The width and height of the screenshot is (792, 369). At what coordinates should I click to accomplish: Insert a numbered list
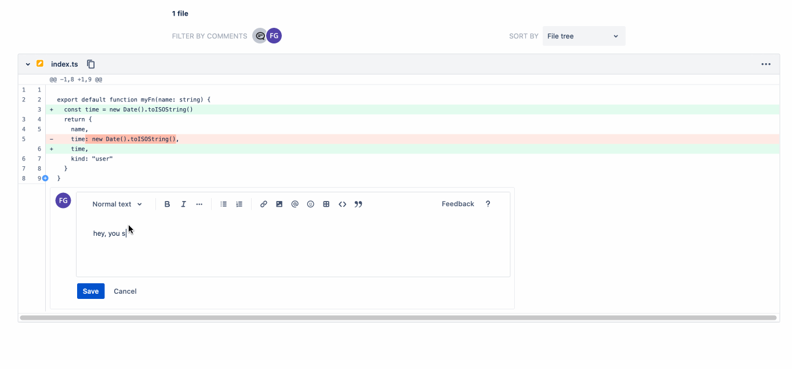239,204
